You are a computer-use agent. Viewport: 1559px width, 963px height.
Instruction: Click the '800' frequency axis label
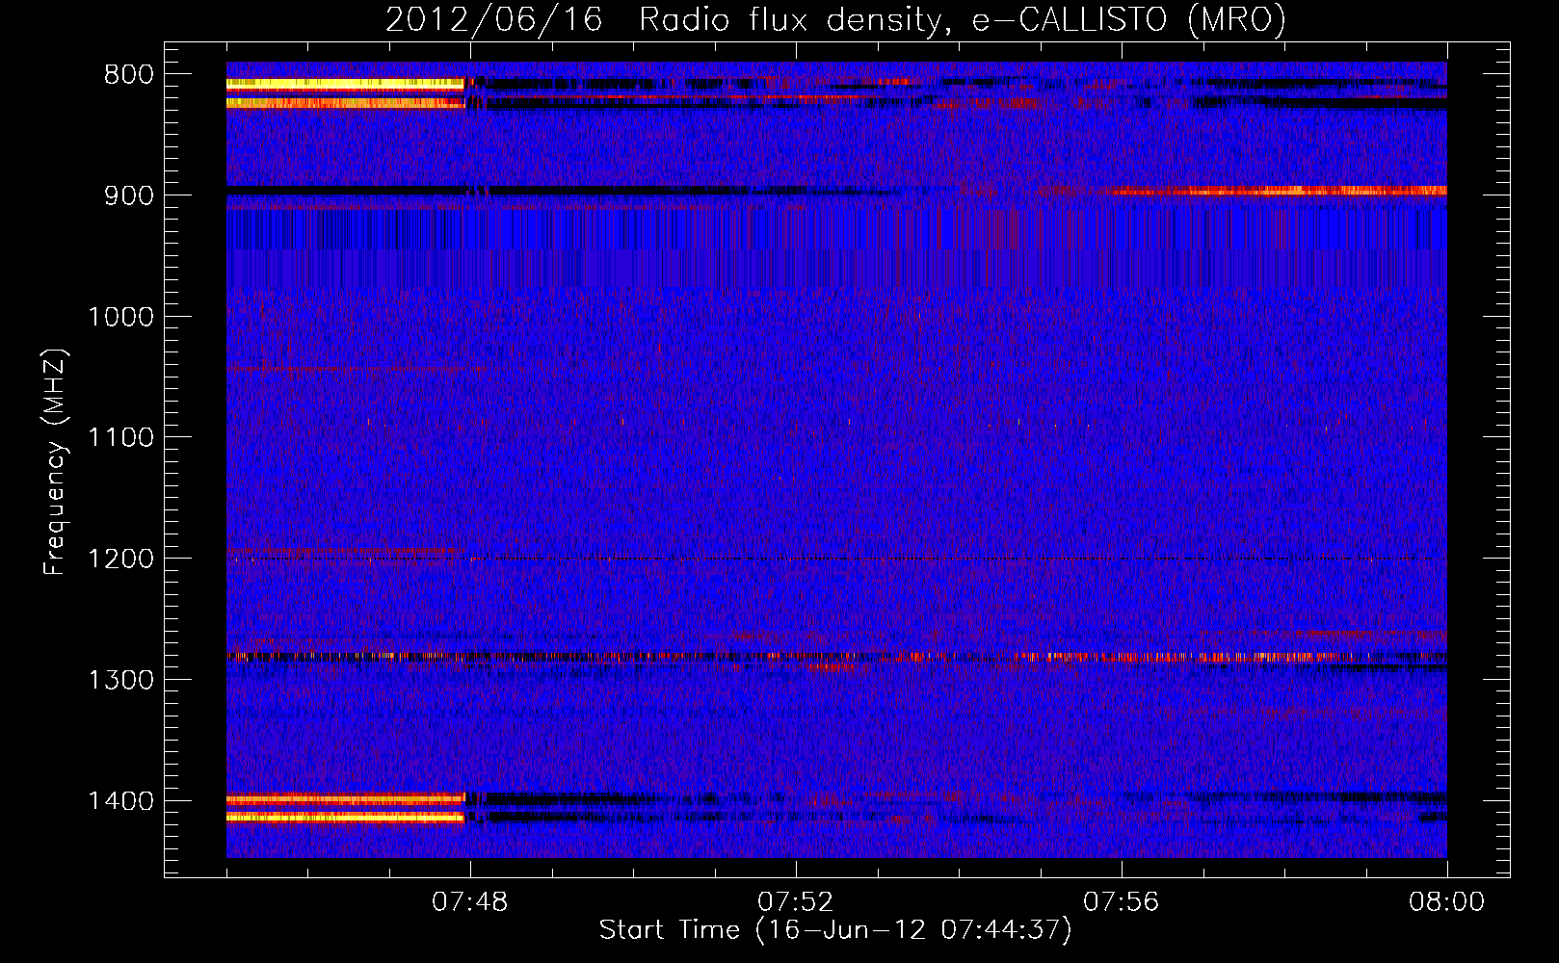(128, 75)
